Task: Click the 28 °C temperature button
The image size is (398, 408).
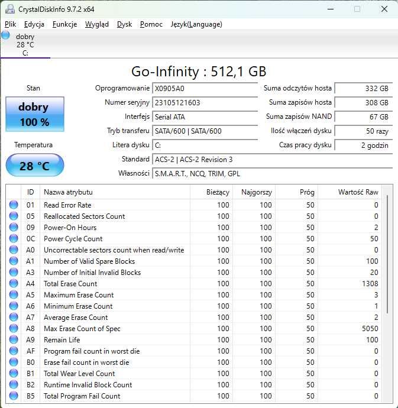Action: (35, 166)
